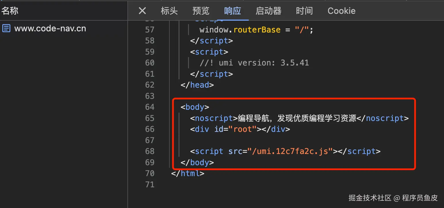Viewport: 444px width, 208px height.
Task: Select the 响应 tab
Action: [x=232, y=11]
